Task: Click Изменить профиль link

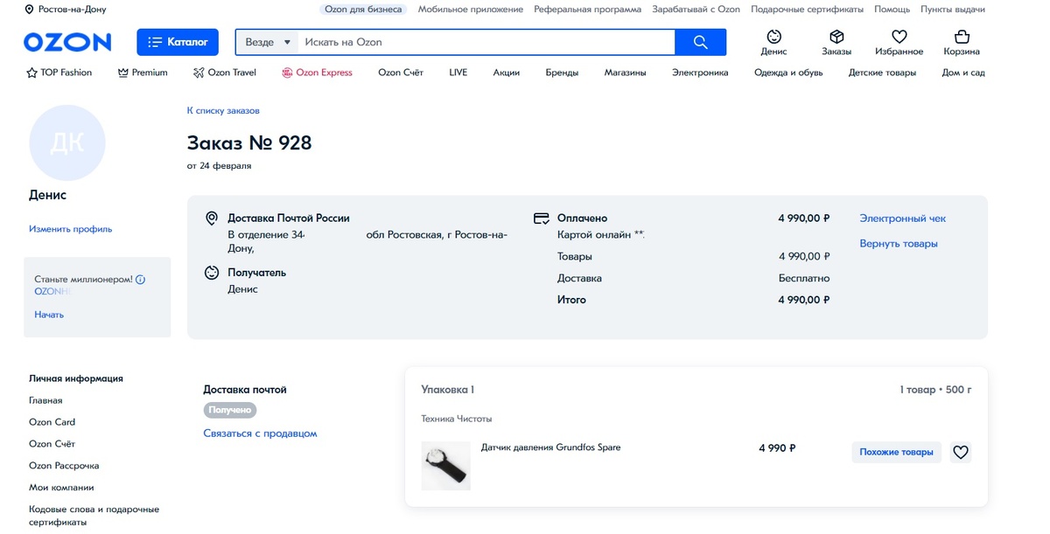Action: (71, 229)
